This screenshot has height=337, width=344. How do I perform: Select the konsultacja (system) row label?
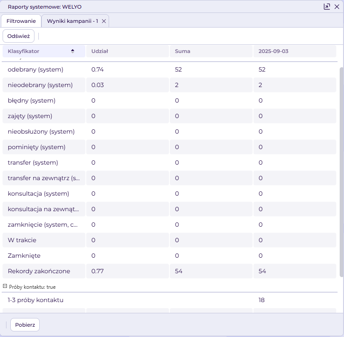pyautogui.click(x=38, y=194)
